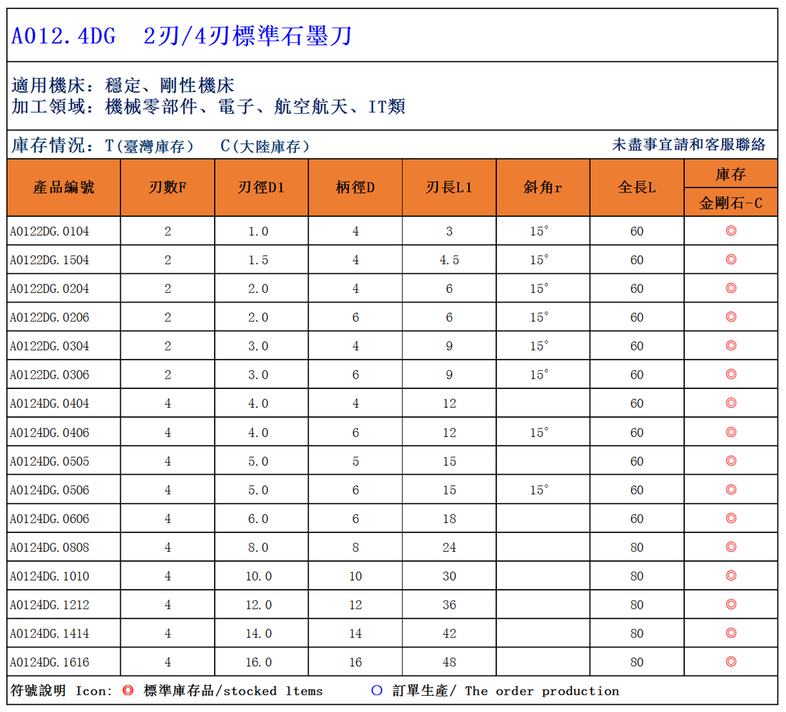The width and height of the screenshot is (786, 712).
Task: Click blade diameter 6.0 in row A0124DG.0606
Action: click(x=258, y=518)
